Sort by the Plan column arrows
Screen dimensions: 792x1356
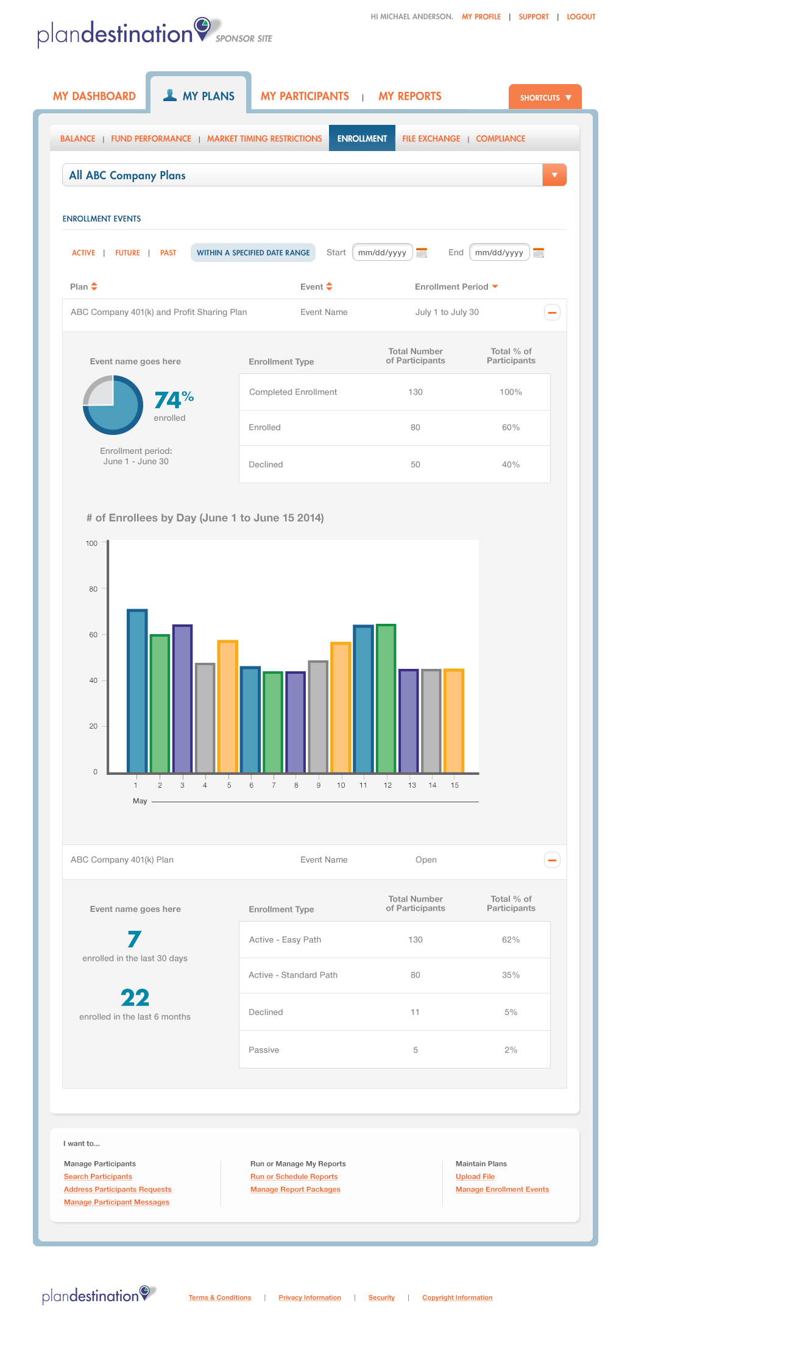[94, 286]
